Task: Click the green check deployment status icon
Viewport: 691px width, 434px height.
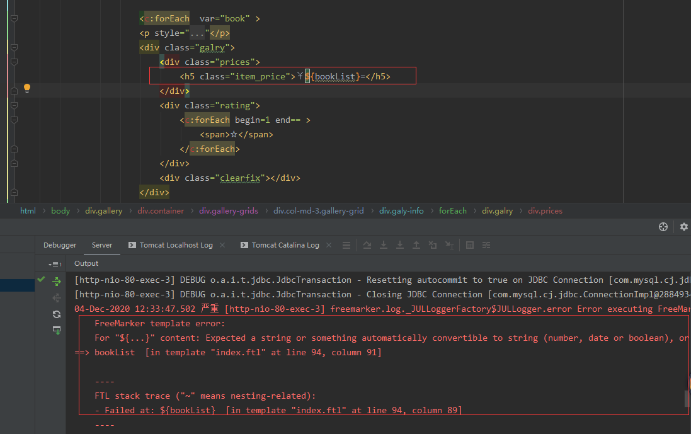Action: tap(42, 279)
